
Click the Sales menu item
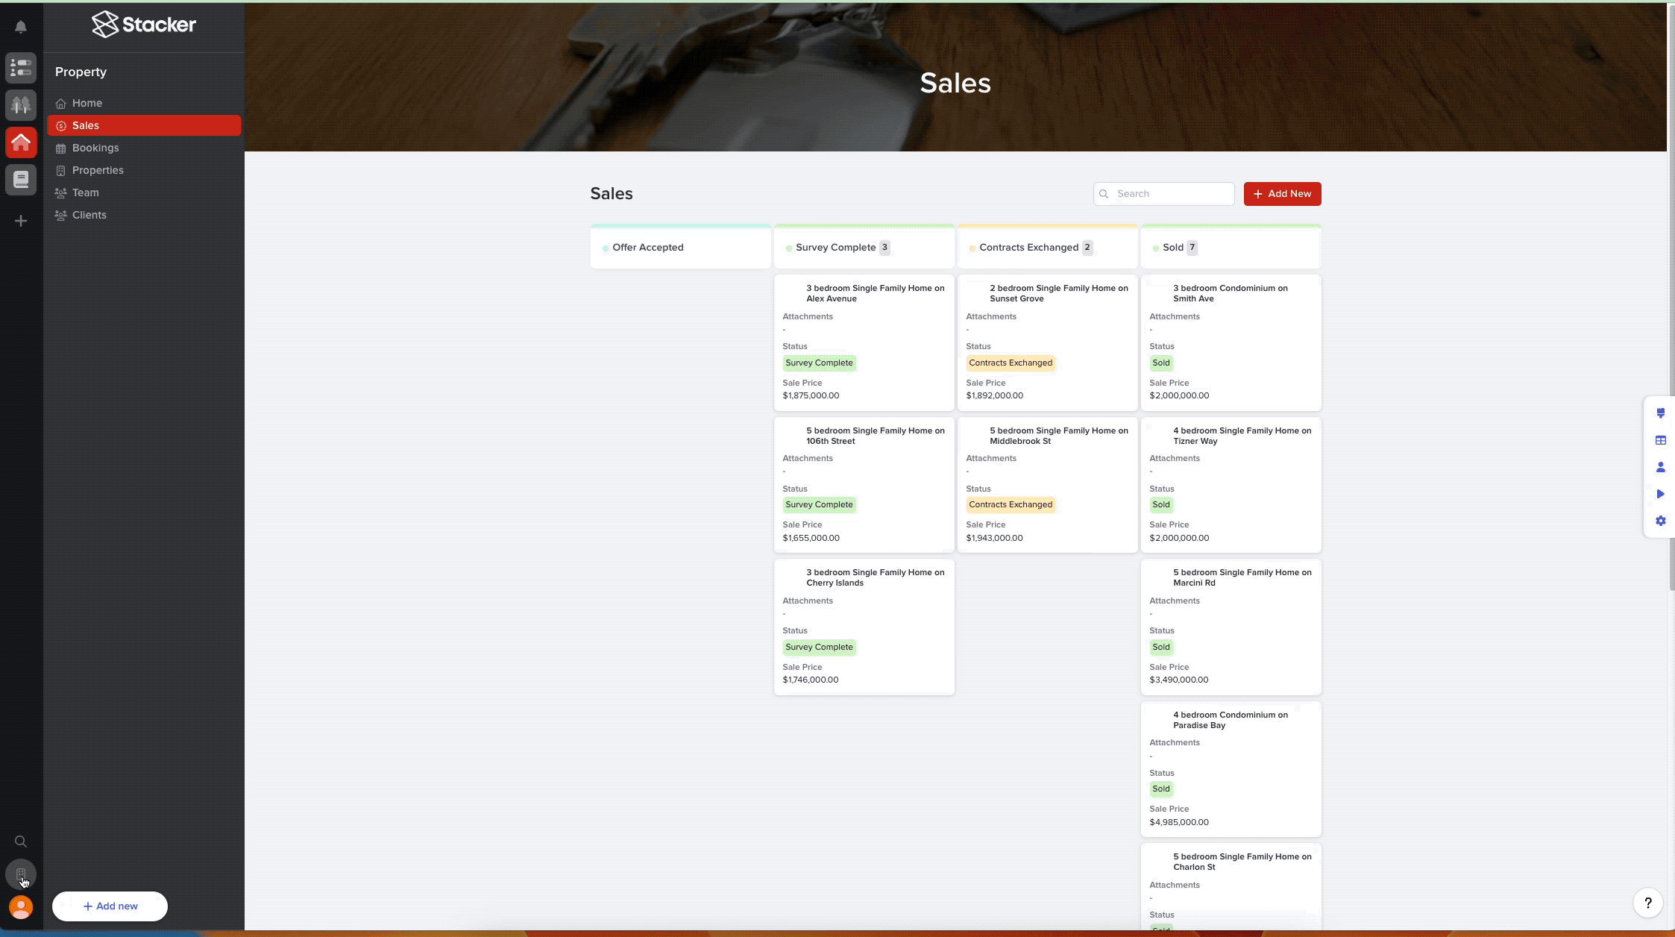[x=85, y=125]
